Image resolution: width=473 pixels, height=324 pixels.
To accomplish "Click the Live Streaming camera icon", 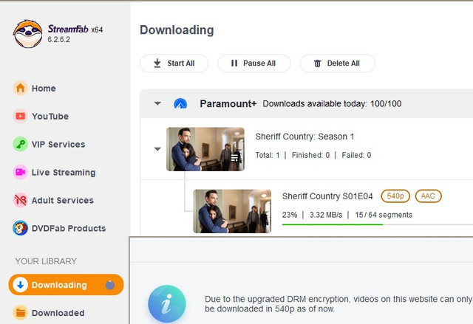I will [21, 173].
